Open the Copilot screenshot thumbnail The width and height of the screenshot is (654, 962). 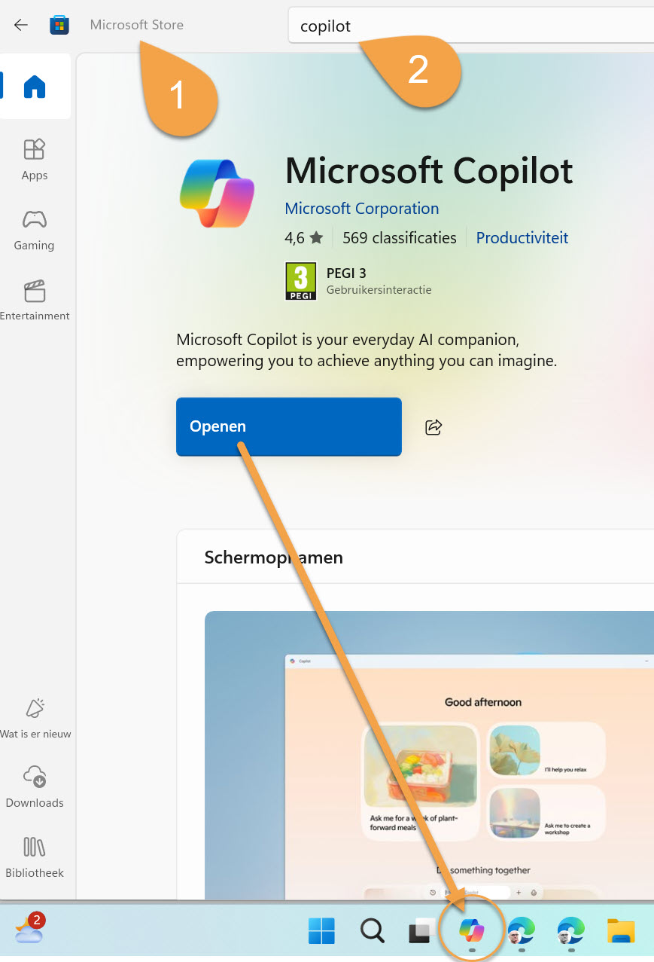coord(429,756)
